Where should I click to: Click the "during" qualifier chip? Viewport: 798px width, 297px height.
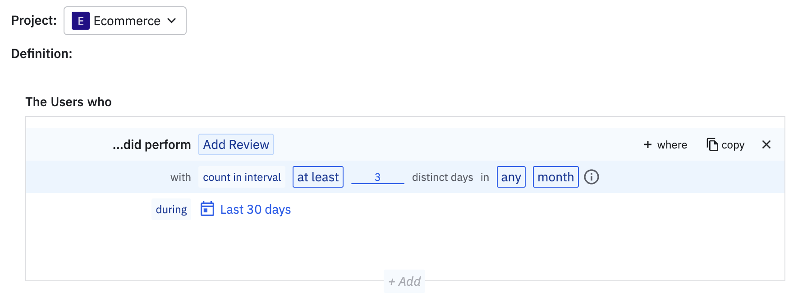point(171,209)
